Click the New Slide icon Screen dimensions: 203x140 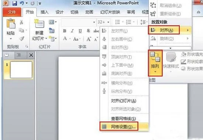tap(39, 24)
